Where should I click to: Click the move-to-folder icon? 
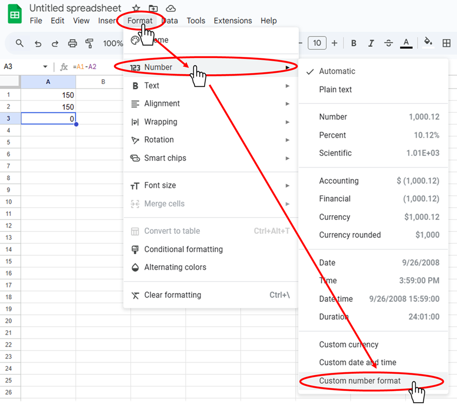pos(153,9)
